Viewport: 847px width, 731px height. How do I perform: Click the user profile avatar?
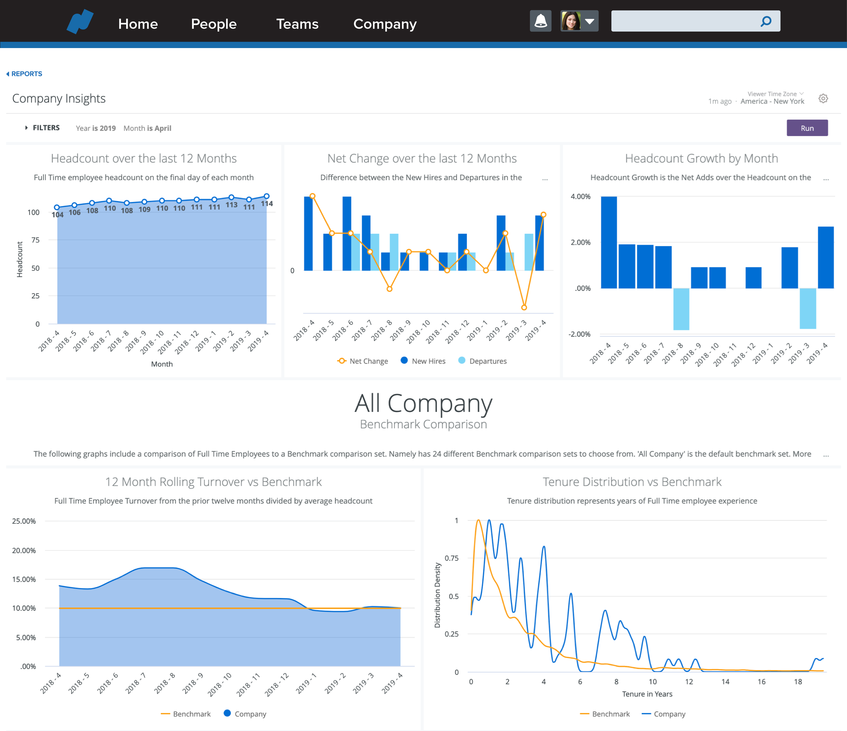(x=571, y=21)
